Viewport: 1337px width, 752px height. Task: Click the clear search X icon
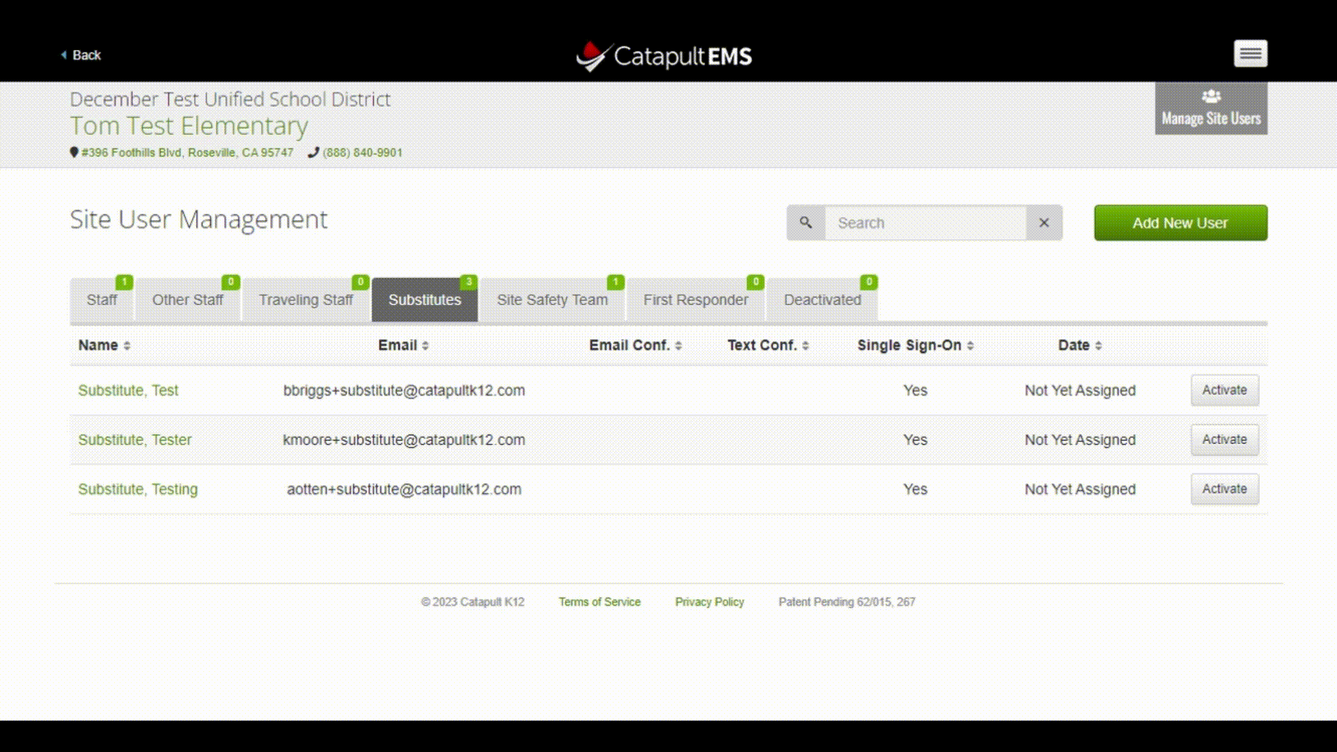pos(1045,223)
